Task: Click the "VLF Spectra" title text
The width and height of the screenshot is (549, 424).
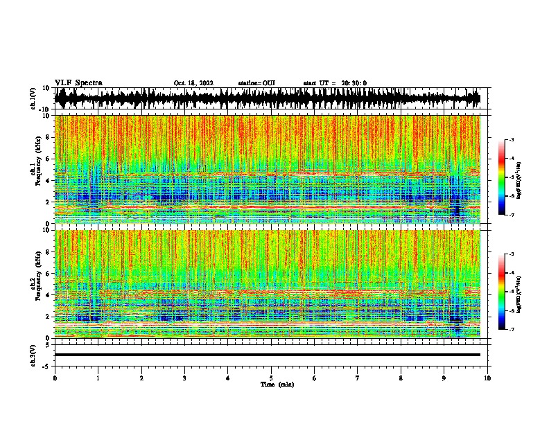Action: (x=78, y=83)
